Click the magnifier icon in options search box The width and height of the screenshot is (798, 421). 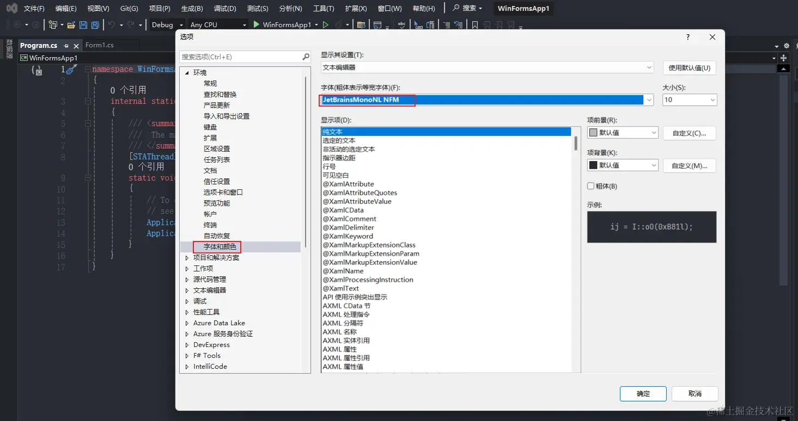[x=306, y=57]
